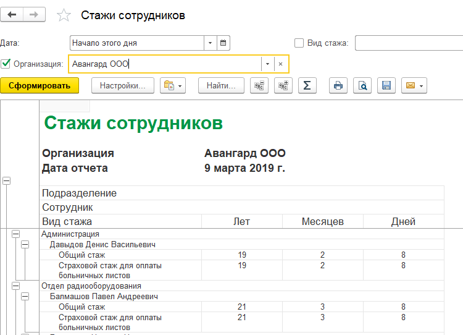Image resolution: width=463 pixels, height=335 pixels.
Task: Click the back navigation arrow
Action: [12, 15]
